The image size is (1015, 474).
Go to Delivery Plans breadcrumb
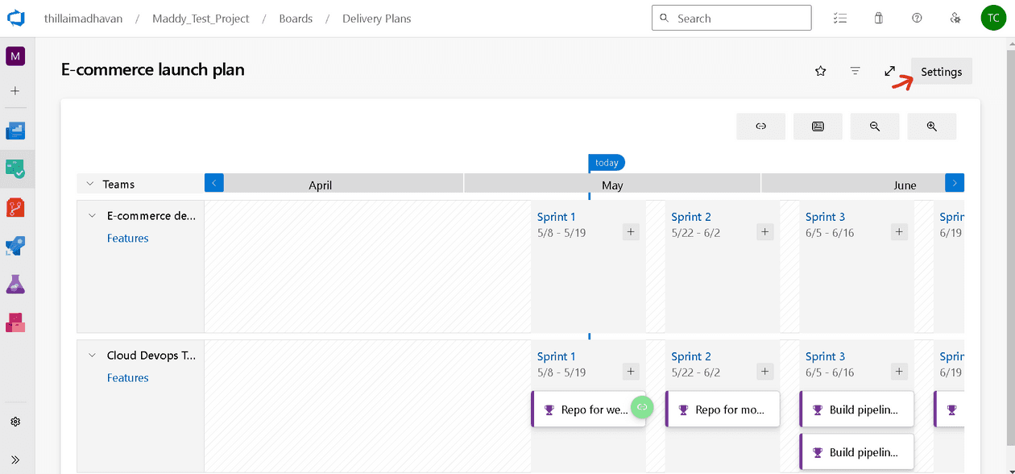(x=376, y=19)
